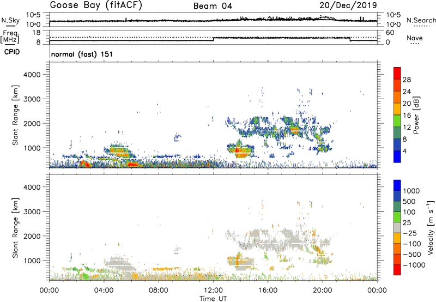
Task: Click the -500 value on velocity colorbar
Action: 412,254
